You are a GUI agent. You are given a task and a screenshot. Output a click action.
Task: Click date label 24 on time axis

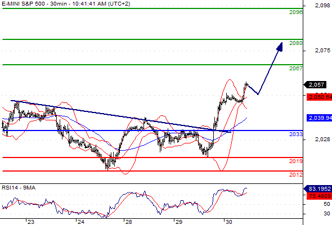pyautogui.click(x=81, y=222)
